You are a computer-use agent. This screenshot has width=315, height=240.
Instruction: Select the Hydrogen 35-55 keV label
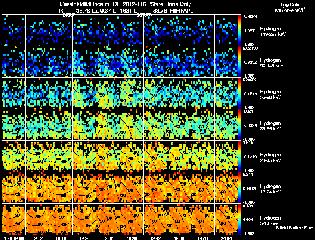271,126
